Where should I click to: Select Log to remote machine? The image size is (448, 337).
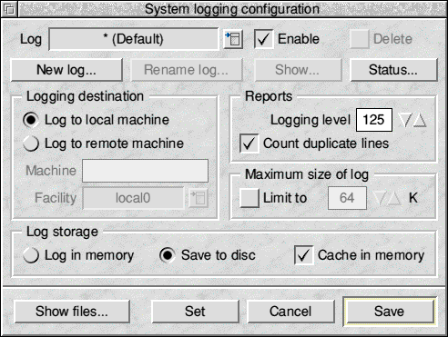point(31,144)
